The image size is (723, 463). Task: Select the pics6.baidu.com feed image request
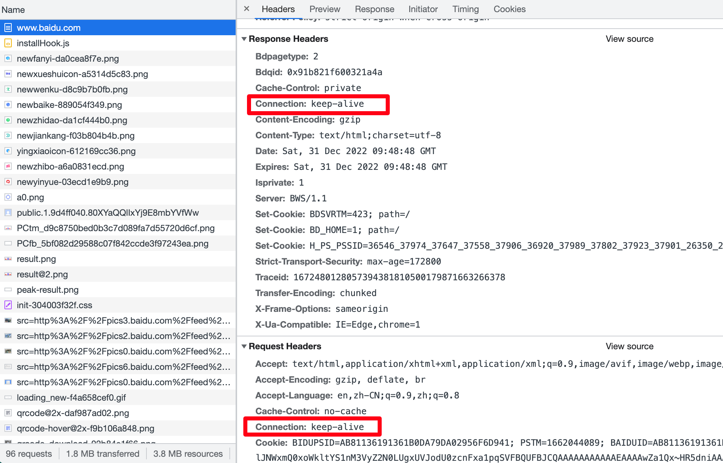pos(118,367)
